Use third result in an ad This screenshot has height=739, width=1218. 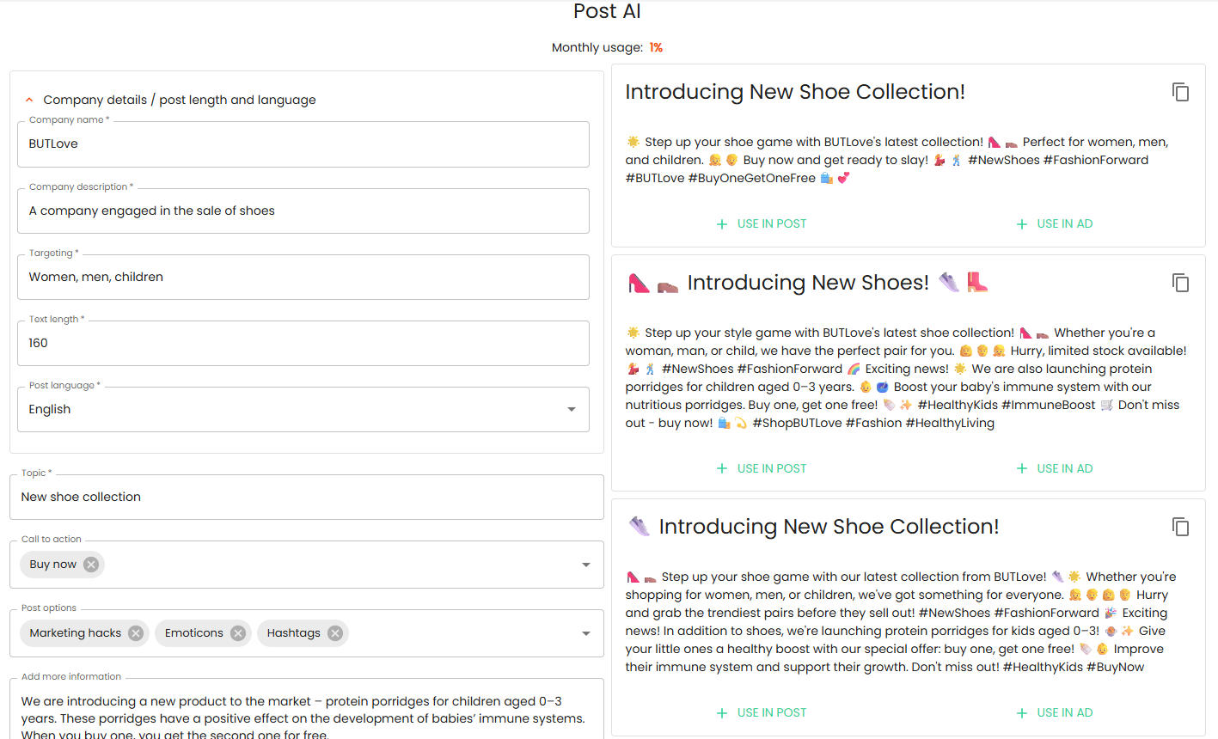click(x=1055, y=712)
